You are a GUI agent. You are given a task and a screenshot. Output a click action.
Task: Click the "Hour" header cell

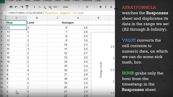(x=16, y=23)
